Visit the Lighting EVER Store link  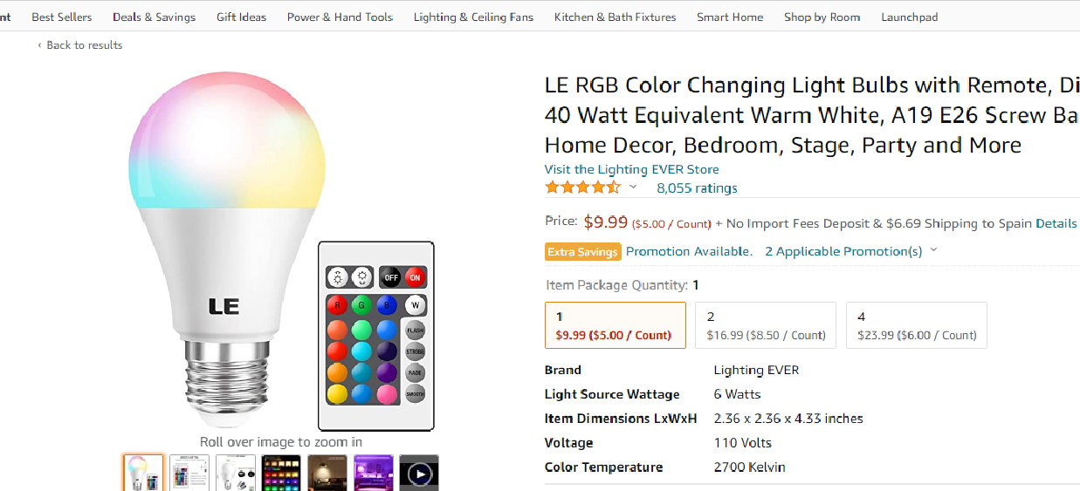point(631,169)
